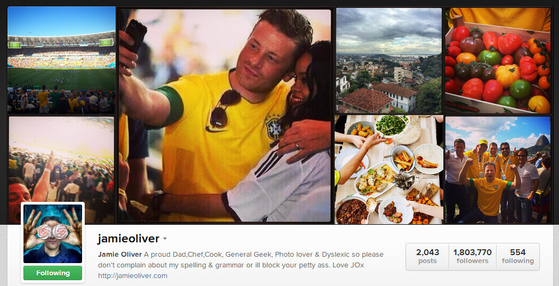Open the large selfie photo in yellow jersey

coord(225,116)
